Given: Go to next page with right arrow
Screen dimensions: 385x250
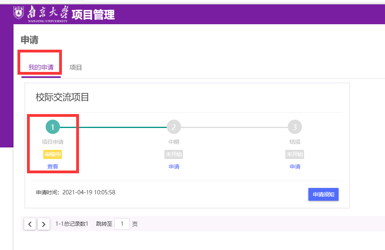Looking at the screenshot, I should tap(44, 224).
